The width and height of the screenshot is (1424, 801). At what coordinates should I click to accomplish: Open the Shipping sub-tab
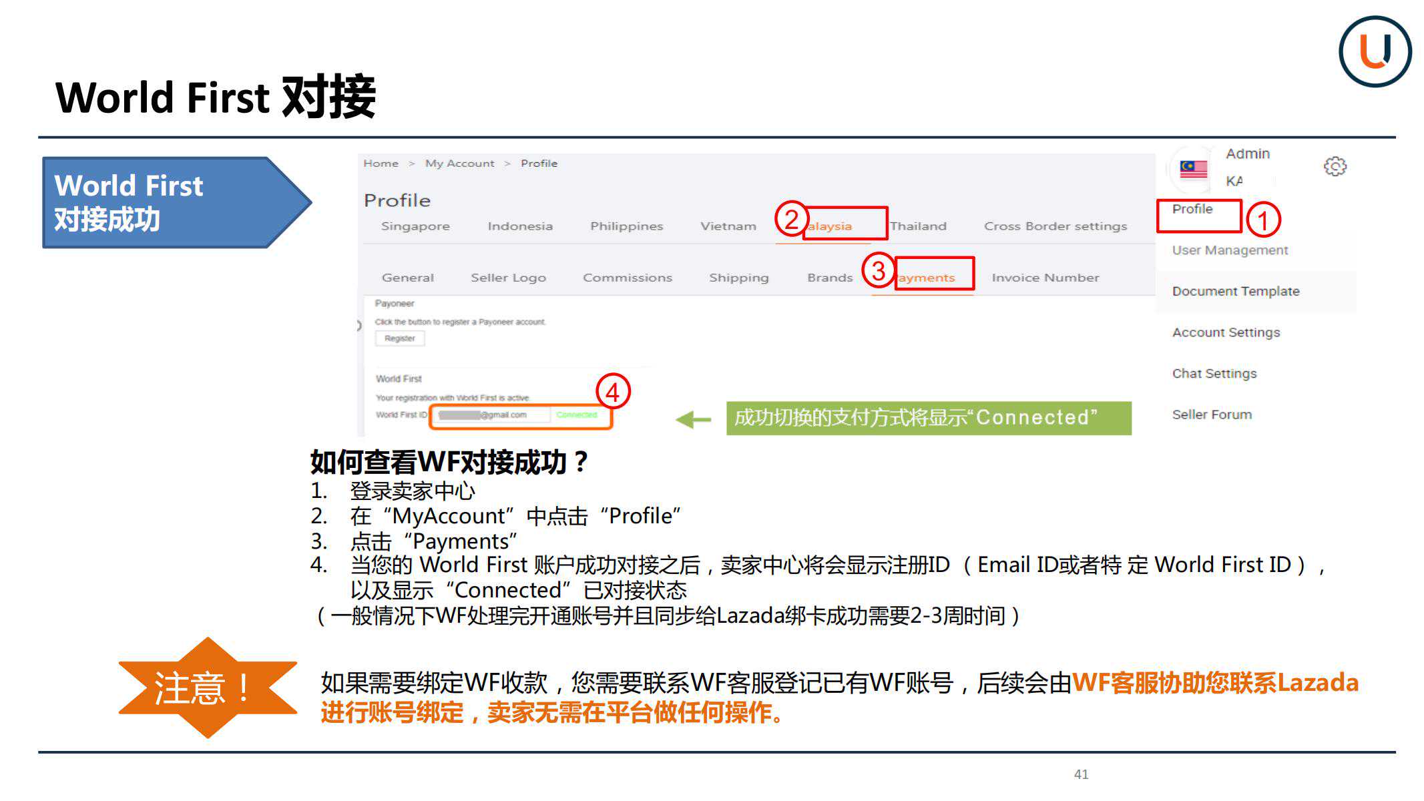click(x=738, y=278)
